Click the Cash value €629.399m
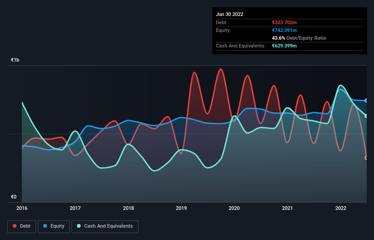Image resolution: width=374 pixels, height=240 pixels. coord(284,46)
